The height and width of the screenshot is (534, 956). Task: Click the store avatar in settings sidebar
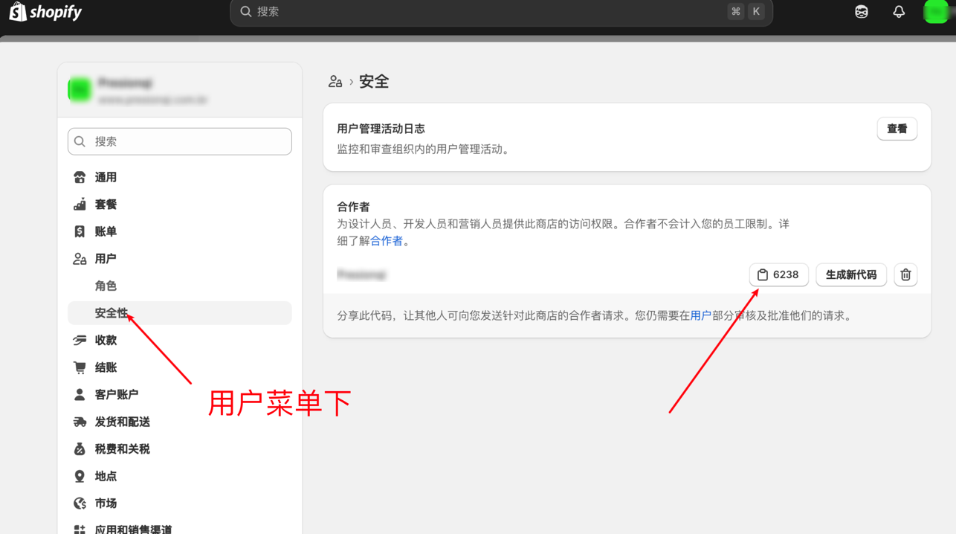(x=80, y=89)
